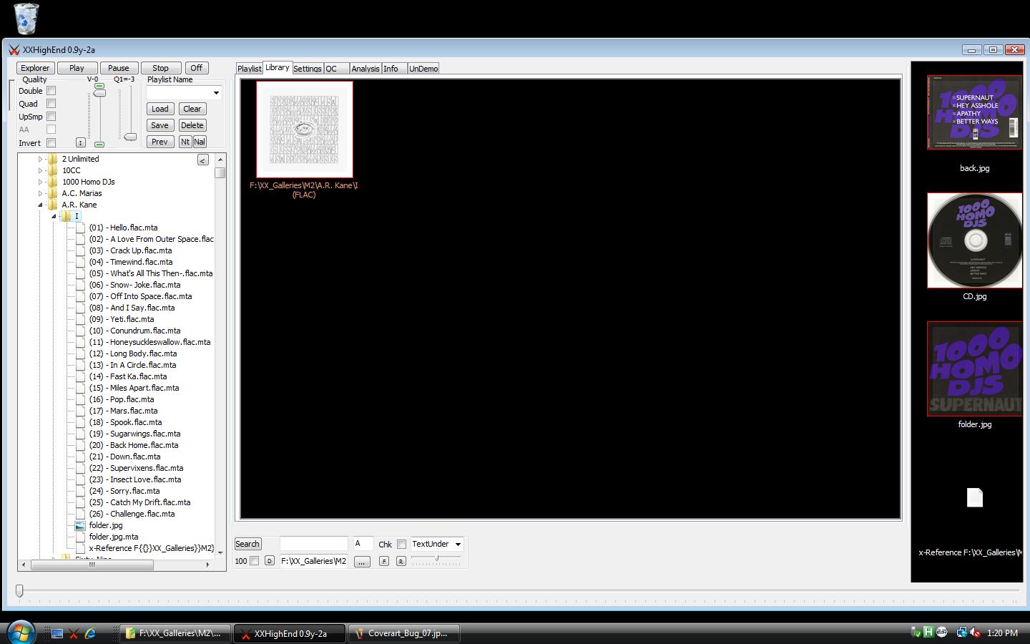1030x644 pixels.
Task: Open Internet Explorer from quick launch
Action: coord(90,633)
